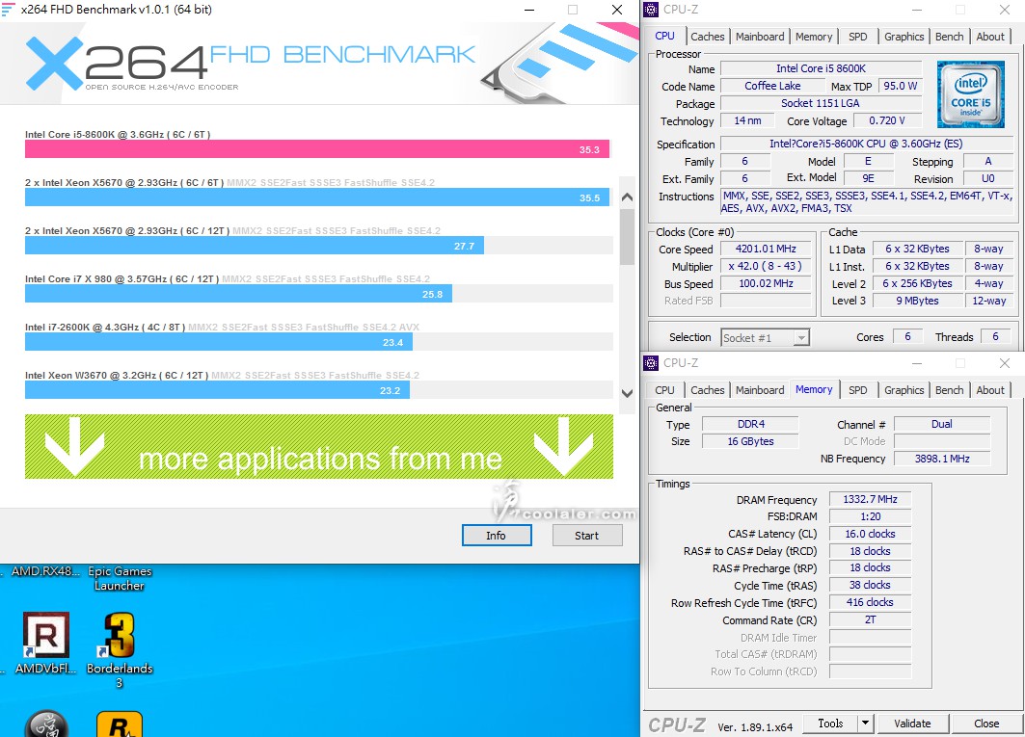
Task: Click the lower CPU-Z window title icon
Action: pyautogui.click(x=651, y=362)
